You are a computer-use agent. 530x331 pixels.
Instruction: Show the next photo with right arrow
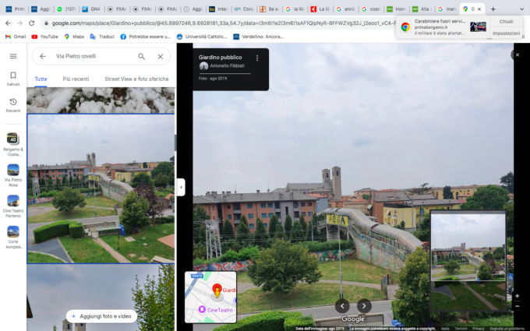point(364,305)
